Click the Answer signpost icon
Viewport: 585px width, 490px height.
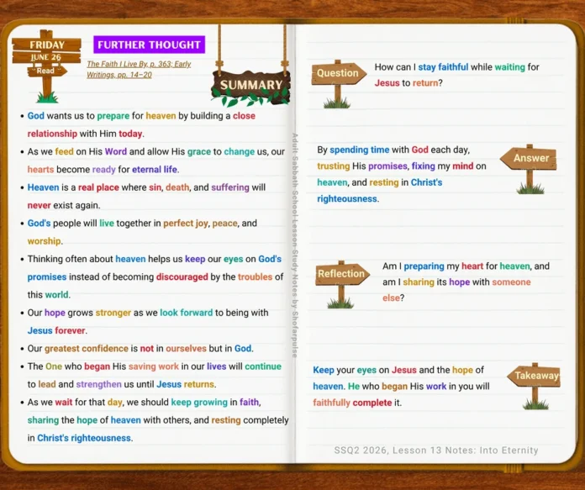coord(529,169)
